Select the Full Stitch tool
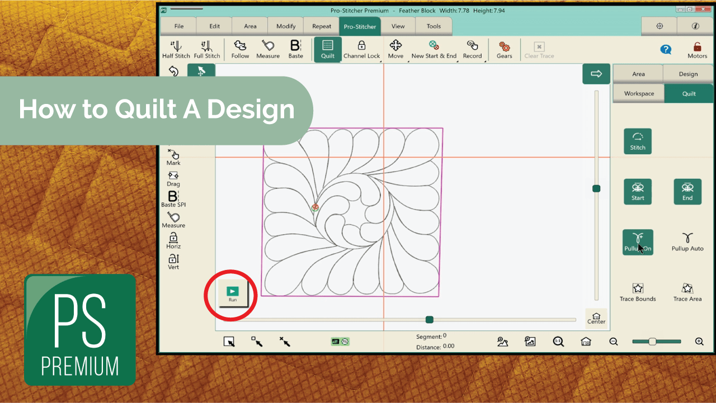716x403 pixels. coord(207,50)
